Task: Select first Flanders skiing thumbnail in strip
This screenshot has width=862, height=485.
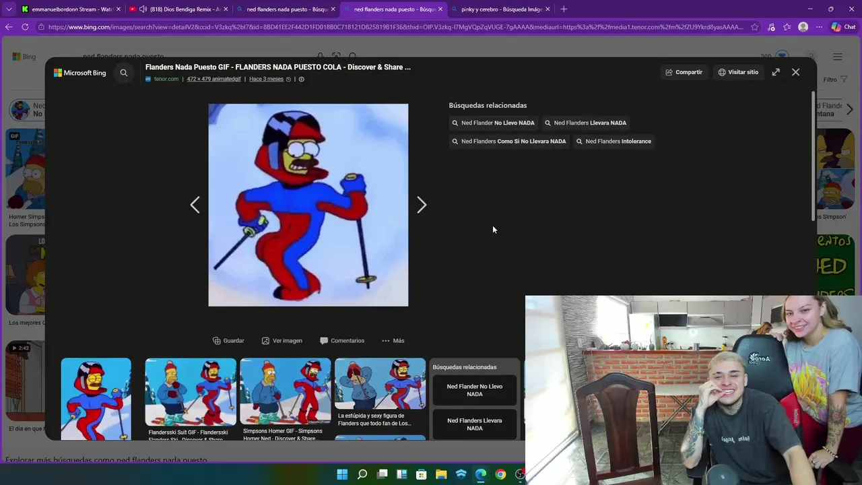Action: coord(96,399)
